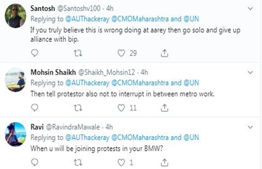Screen dimensions: 262x169
Task: Open more options chevron on Santosh's tweet
Action: point(250,9)
